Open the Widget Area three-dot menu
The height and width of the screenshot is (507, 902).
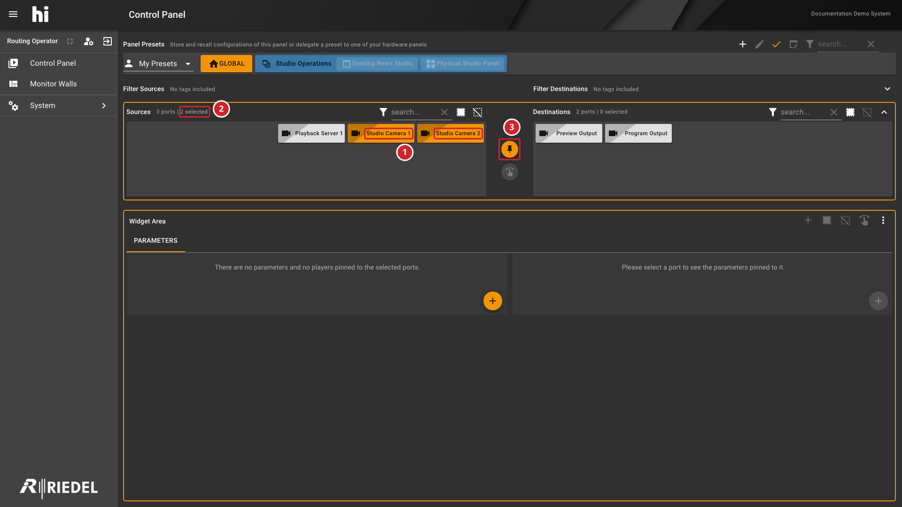pyautogui.click(x=883, y=220)
